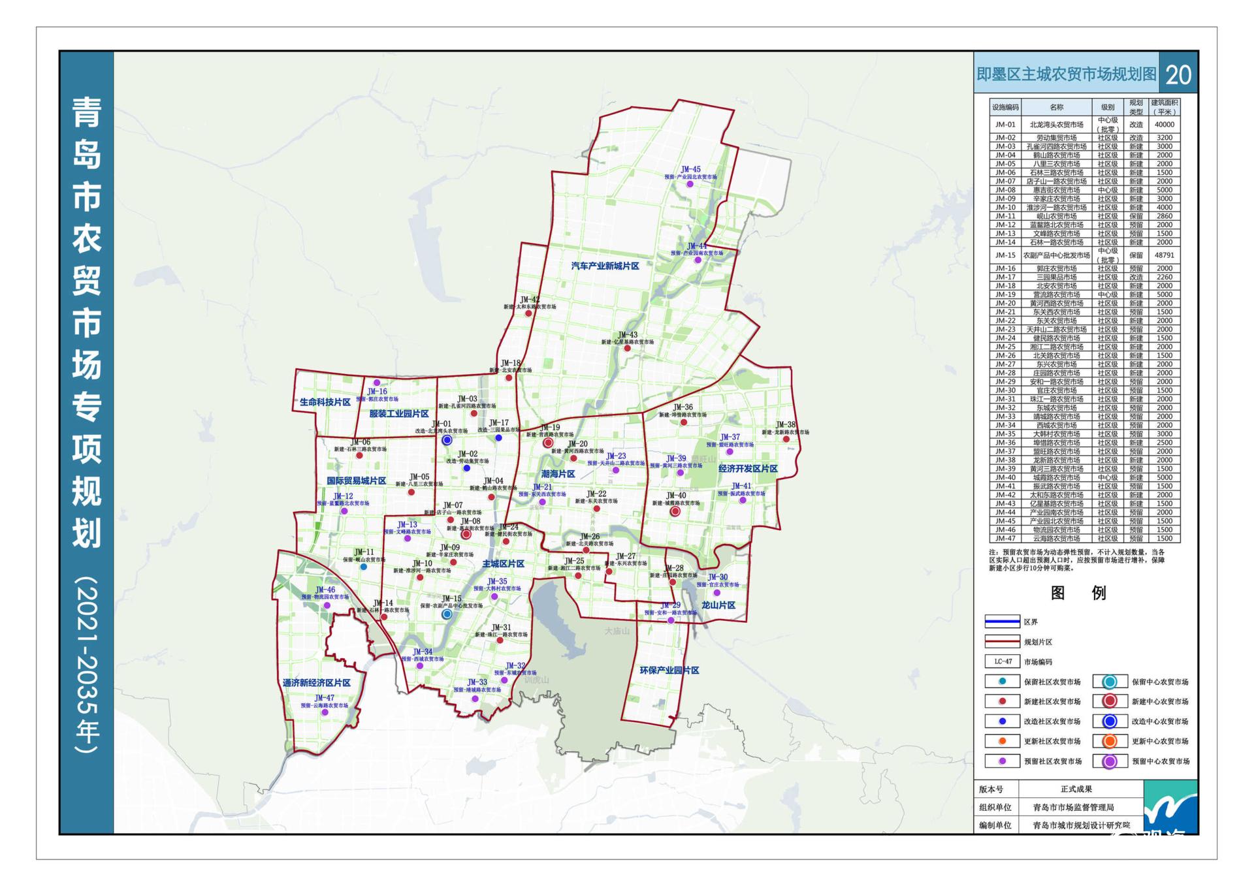Screen dimensions: 1254x886
Task: Select the JM-01 北龙湾头农贸市场 table row
Action: pos(1085,125)
